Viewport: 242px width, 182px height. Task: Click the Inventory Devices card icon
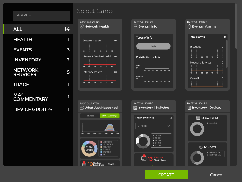click(189, 108)
